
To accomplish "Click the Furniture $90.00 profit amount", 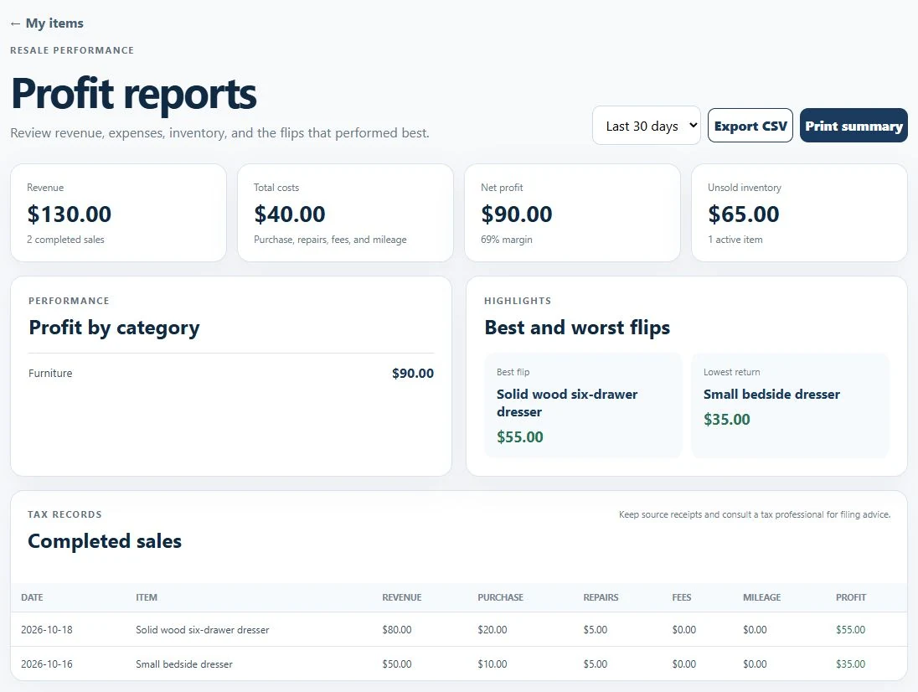I will pyautogui.click(x=413, y=374).
